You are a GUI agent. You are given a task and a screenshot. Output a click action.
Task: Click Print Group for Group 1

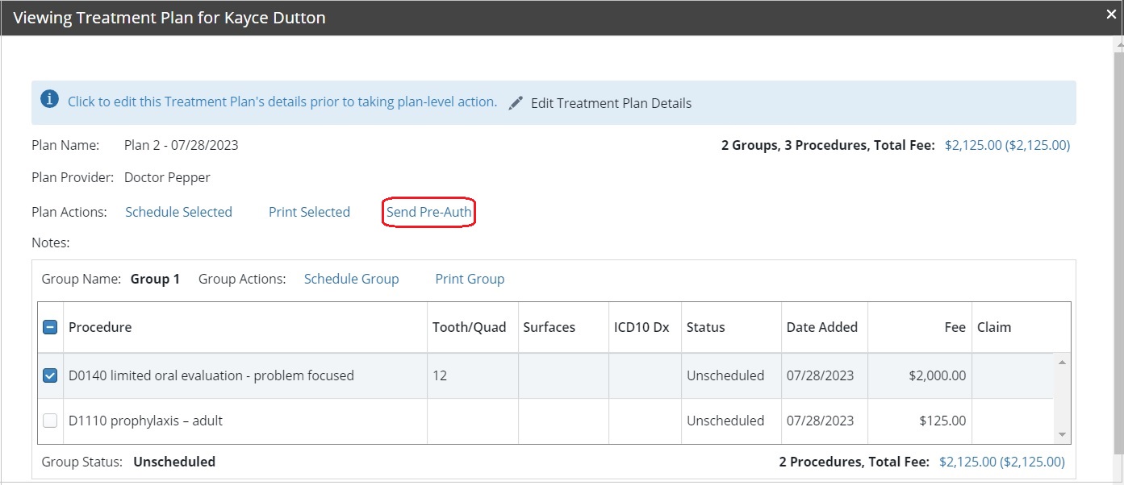[x=470, y=279]
